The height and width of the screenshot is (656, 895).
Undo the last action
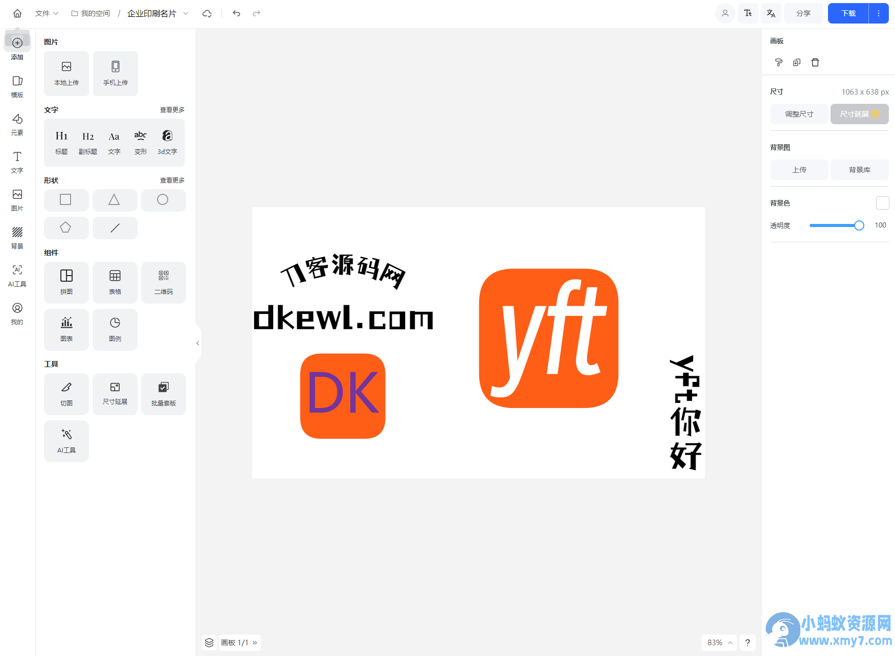[x=236, y=13]
